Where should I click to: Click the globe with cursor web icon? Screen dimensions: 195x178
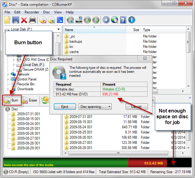pos(115,20)
